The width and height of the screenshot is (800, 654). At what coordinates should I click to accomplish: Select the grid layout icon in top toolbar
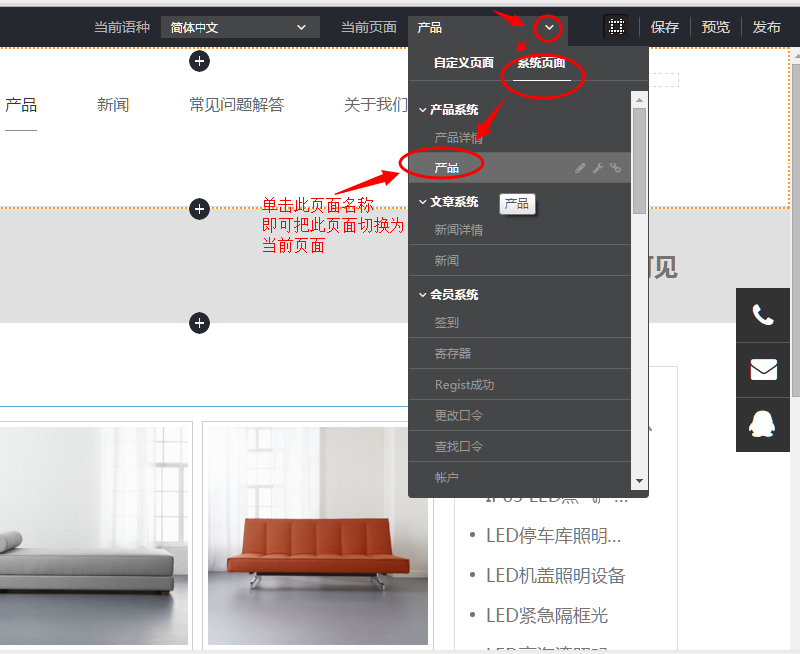point(616,26)
